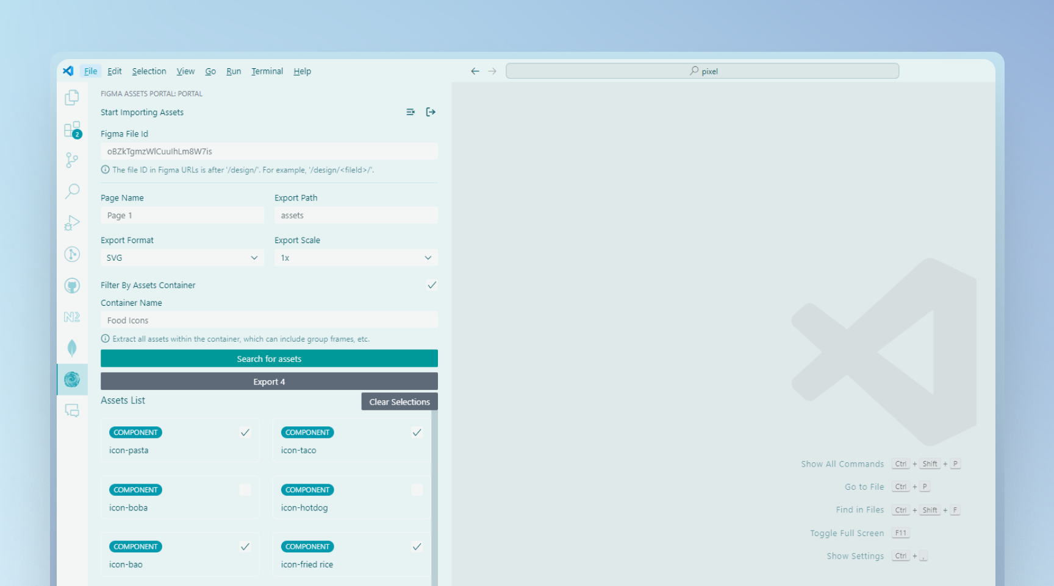Click the Find in Files shortcut hint
This screenshot has height=586, width=1054.
[x=898, y=510]
